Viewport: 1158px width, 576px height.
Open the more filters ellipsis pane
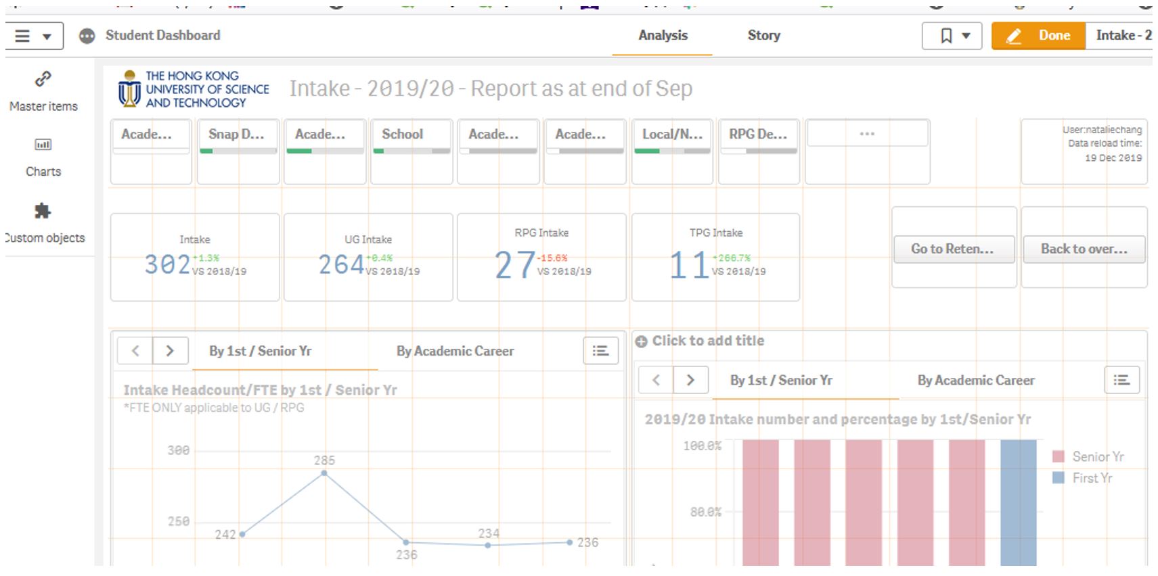tap(867, 134)
